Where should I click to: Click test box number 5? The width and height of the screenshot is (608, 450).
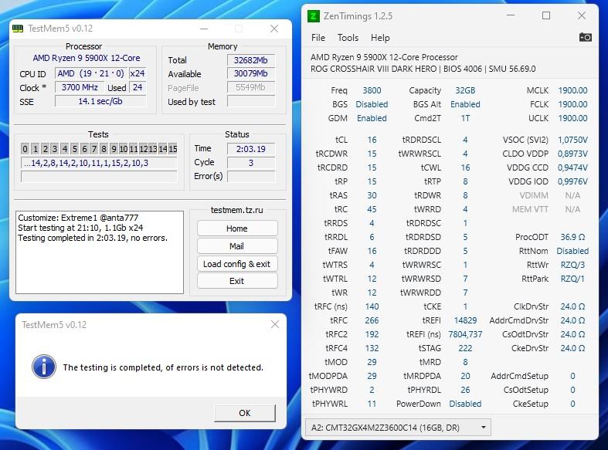click(x=74, y=149)
